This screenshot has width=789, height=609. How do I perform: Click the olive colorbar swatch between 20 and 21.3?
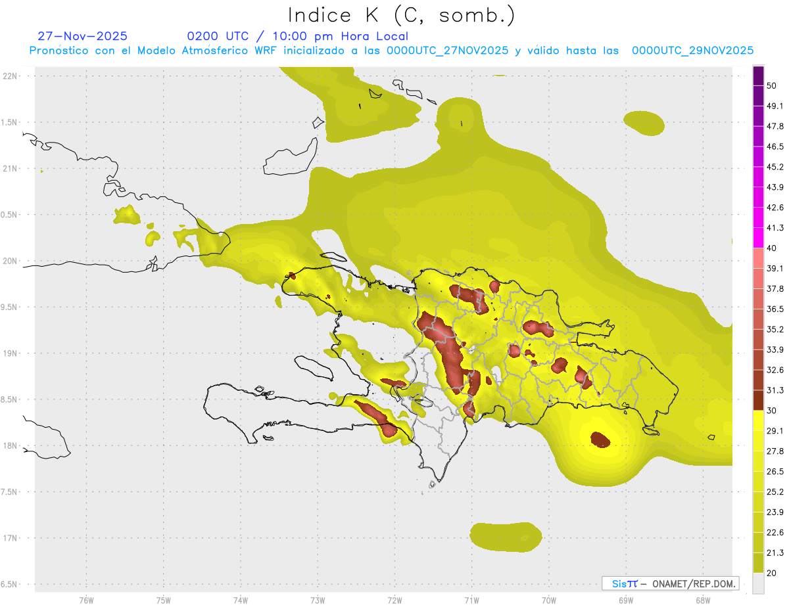pos(758,563)
